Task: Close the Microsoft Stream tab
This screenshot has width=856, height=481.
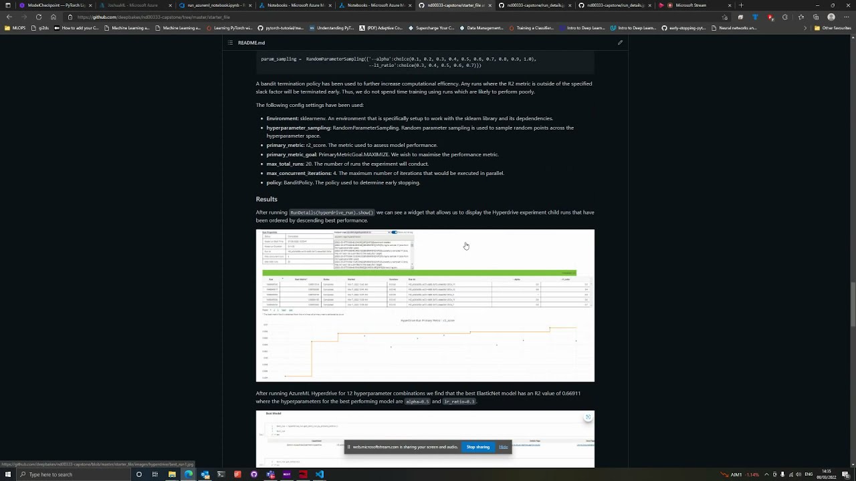Action: coord(730,5)
